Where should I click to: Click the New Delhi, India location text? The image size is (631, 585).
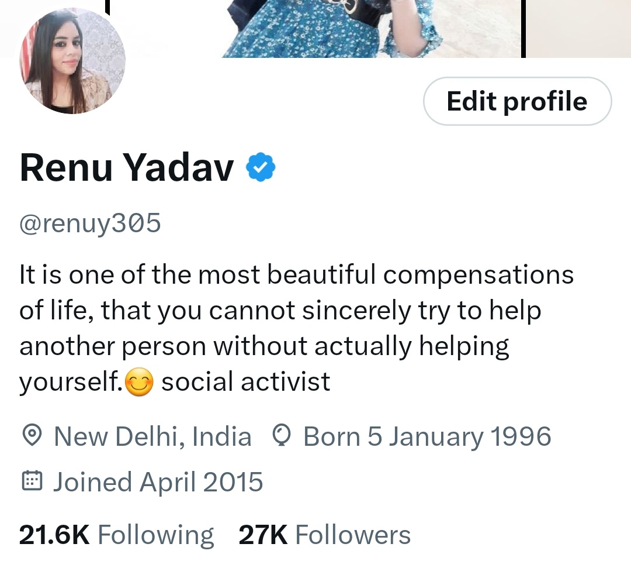pyautogui.click(x=153, y=436)
